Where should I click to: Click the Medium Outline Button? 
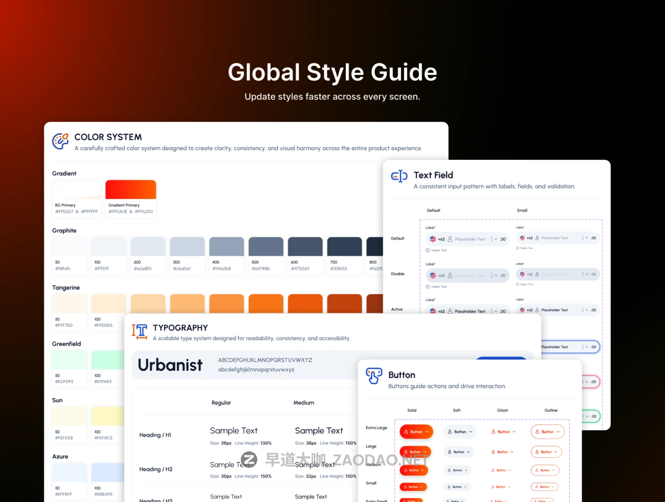pos(545,470)
